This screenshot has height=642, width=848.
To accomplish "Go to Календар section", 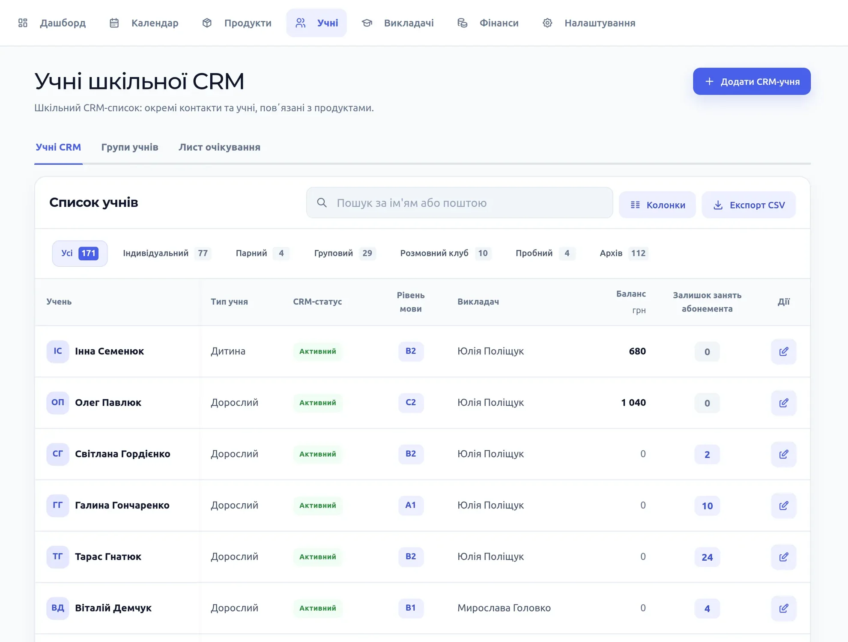I will coord(144,23).
